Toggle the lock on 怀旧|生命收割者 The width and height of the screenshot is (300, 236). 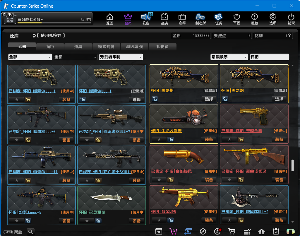(x=171, y=139)
